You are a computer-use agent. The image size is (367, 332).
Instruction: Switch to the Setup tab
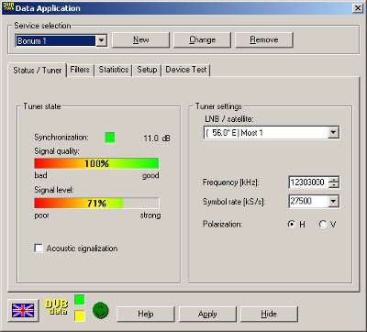147,70
